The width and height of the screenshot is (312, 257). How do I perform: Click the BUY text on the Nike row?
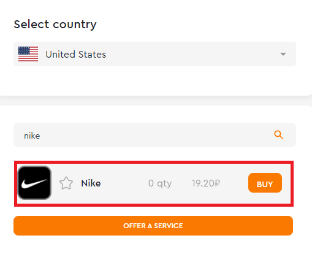click(265, 185)
